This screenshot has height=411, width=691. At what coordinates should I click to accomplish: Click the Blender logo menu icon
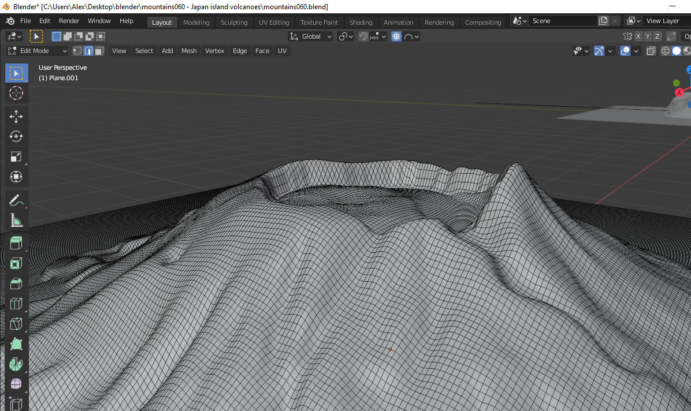click(x=10, y=21)
